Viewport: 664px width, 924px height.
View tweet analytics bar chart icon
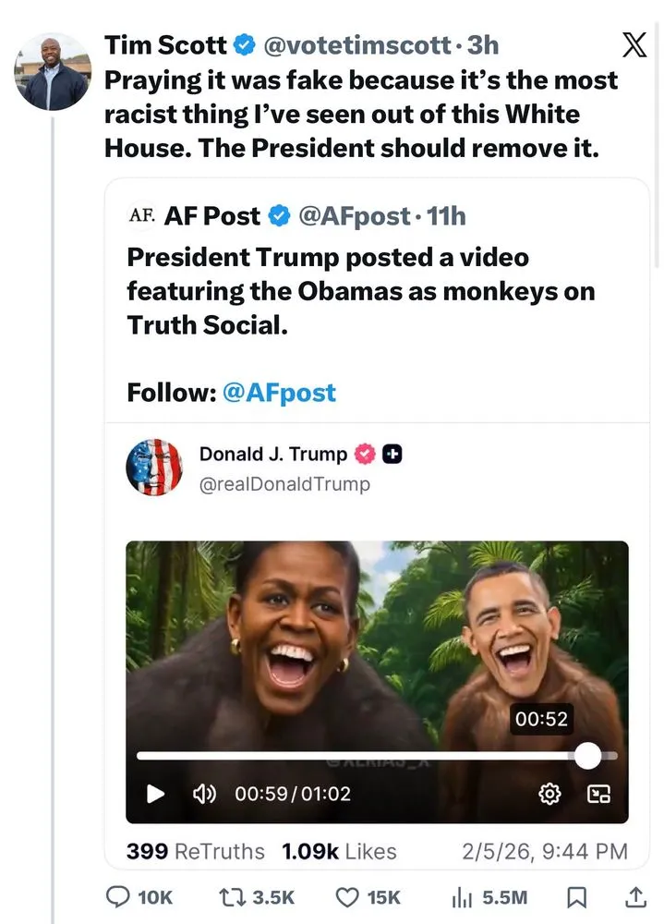click(x=461, y=896)
